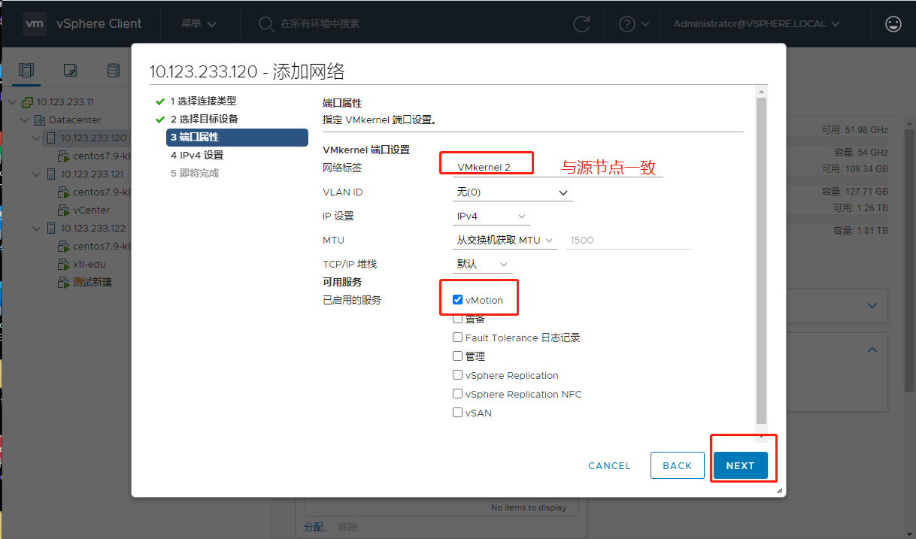This screenshot has height=539, width=916.
Task: Open the TCP/IP 堆栈 默认 dropdown
Action: [x=481, y=265]
